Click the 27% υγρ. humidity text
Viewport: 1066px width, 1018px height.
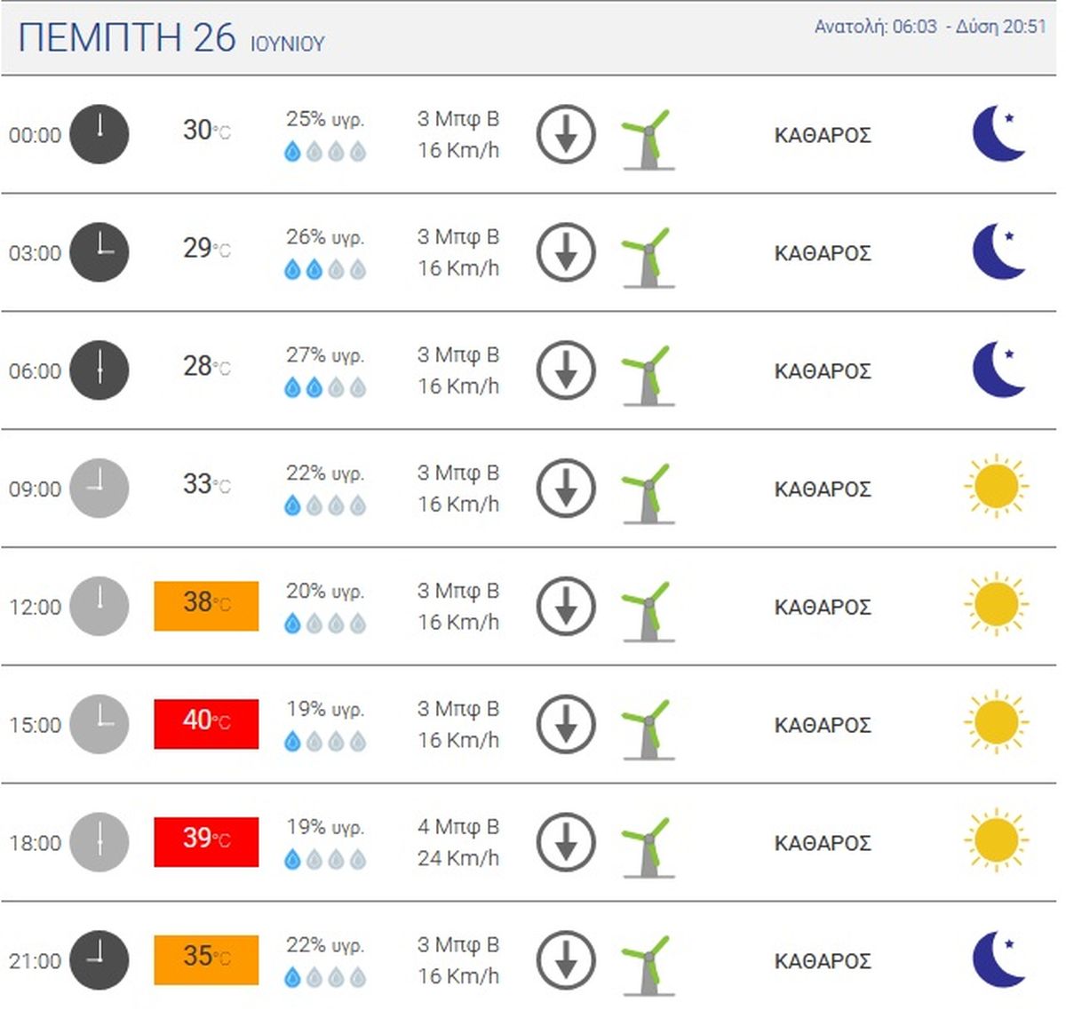pos(325,355)
